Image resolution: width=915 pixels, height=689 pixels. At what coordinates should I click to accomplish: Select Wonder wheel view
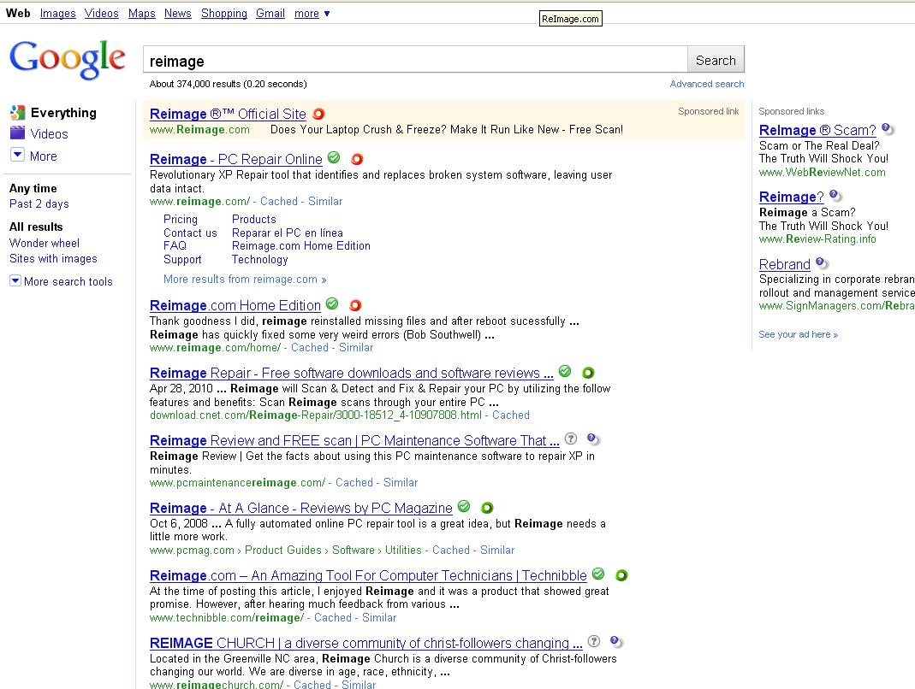tap(45, 243)
